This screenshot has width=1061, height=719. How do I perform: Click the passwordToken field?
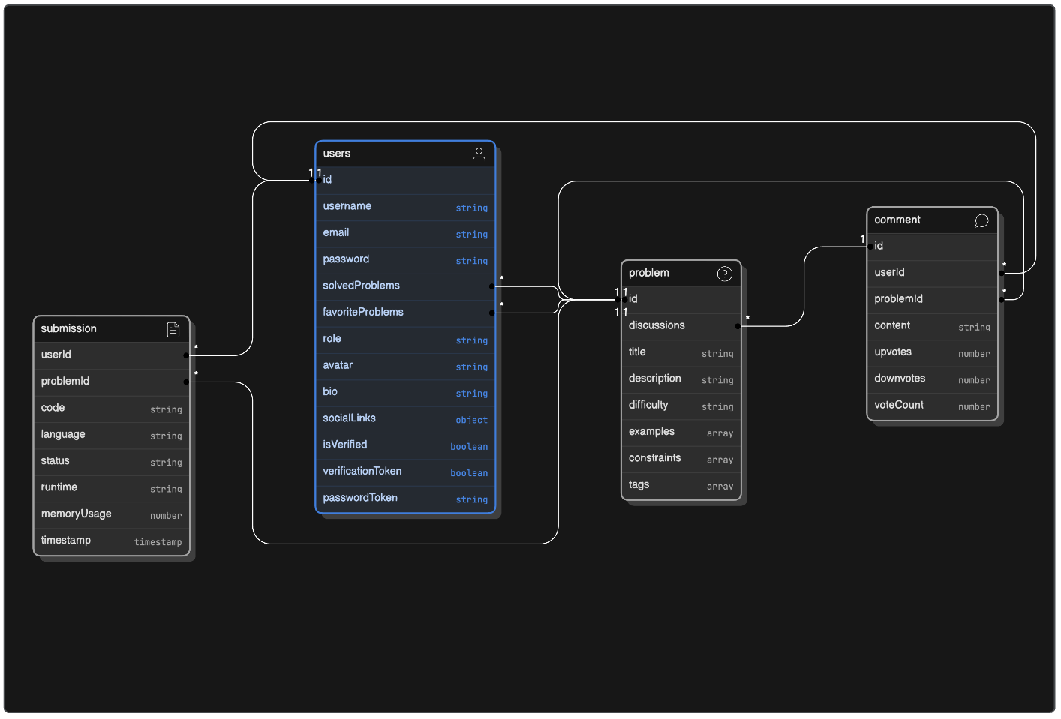pos(405,499)
